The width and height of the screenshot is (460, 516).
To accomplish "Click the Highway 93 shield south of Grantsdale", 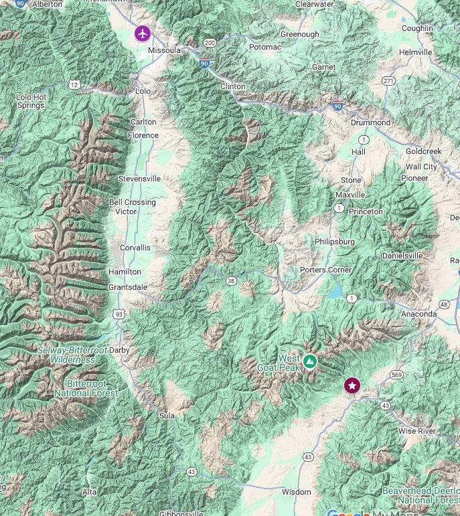I will tap(119, 315).
